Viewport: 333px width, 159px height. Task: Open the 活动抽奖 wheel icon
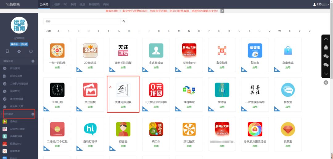coord(189,129)
